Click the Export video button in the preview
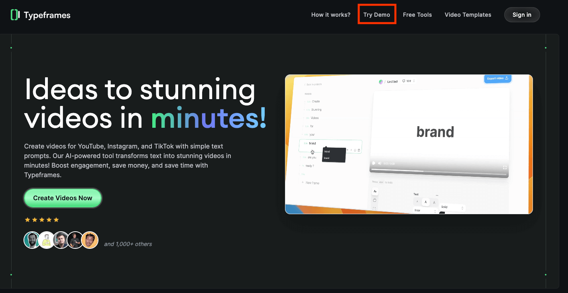Image resolution: width=568 pixels, height=293 pixels. 497,78
